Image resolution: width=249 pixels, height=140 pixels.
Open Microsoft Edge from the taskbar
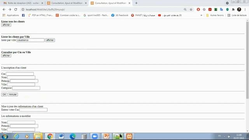73,136
